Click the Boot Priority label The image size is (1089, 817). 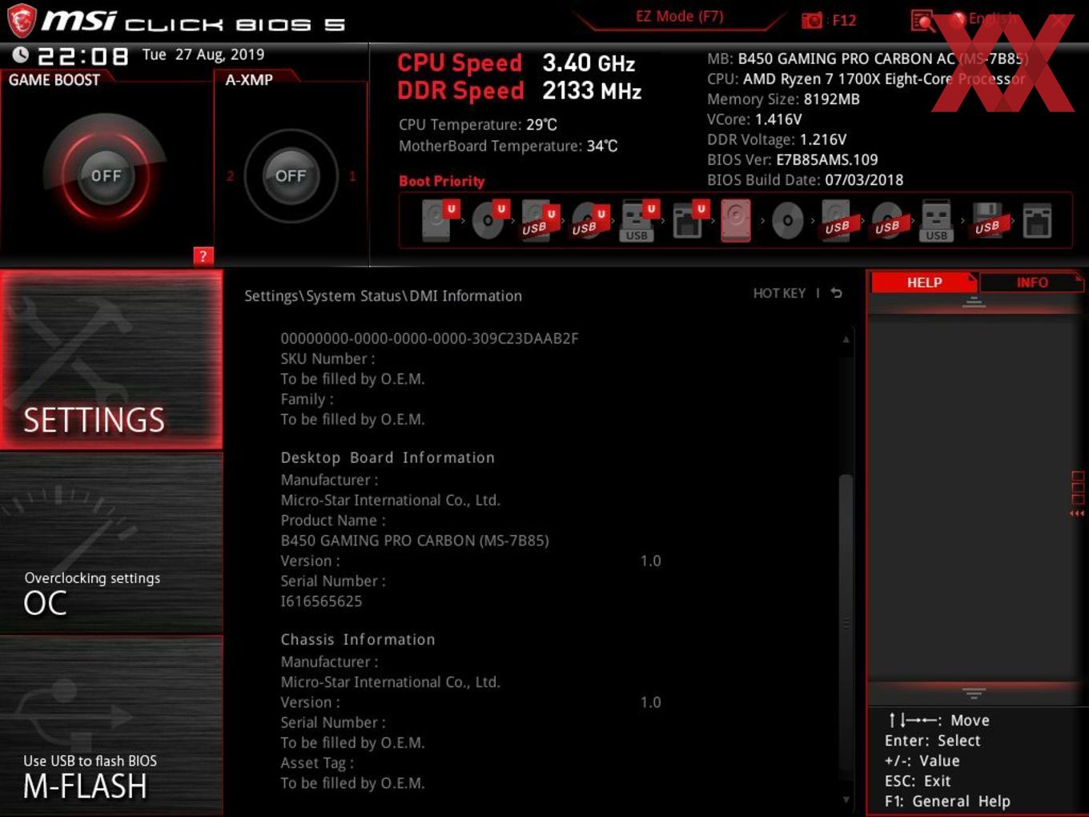[x=442, y=181]
